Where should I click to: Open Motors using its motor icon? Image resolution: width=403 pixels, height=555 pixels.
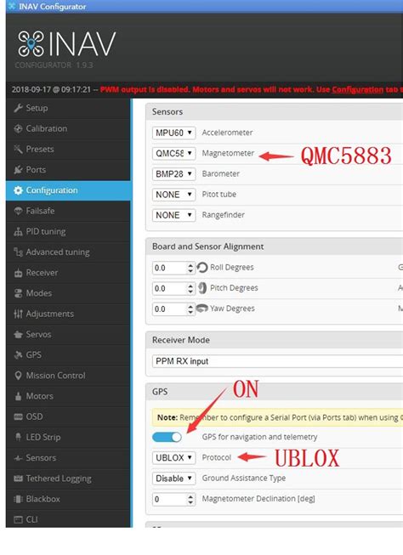[18, 396]
